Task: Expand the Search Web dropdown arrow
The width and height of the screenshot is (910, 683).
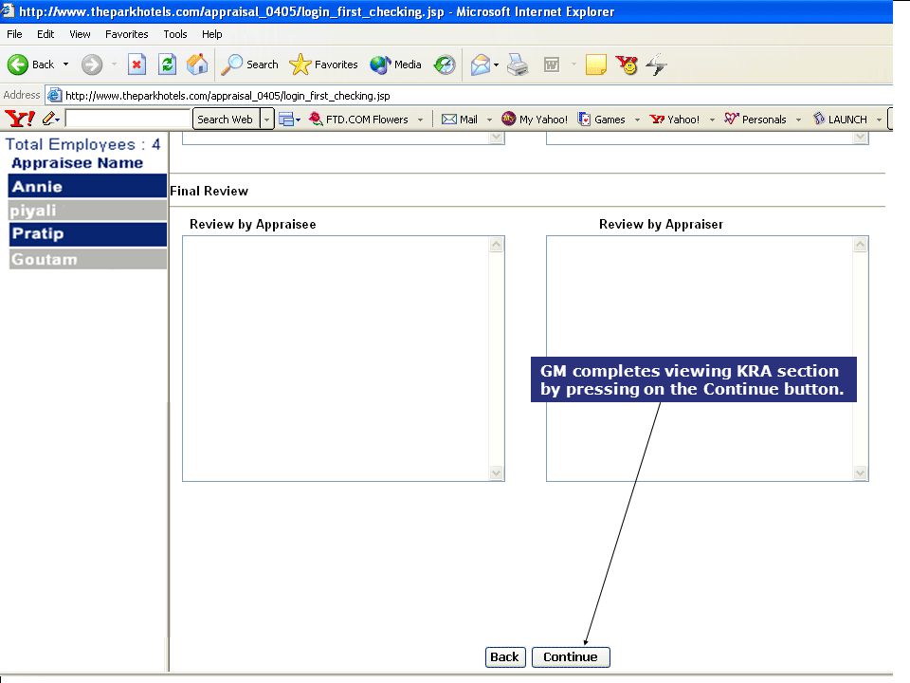Action: (x=267, y=120)
